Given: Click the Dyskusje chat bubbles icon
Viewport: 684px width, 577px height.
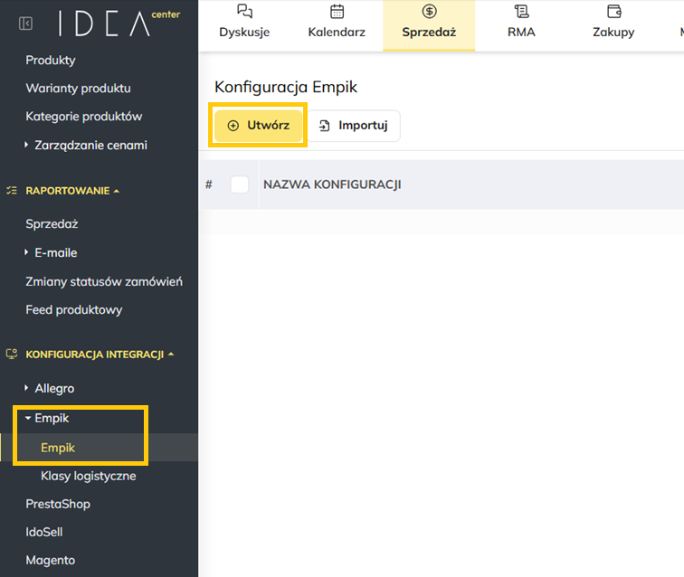Looking at the screenshot, I should 244,12.
